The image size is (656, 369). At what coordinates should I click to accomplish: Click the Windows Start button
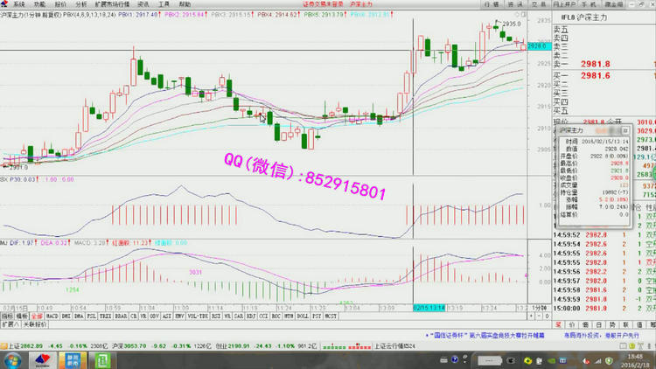tap(11, 359)
